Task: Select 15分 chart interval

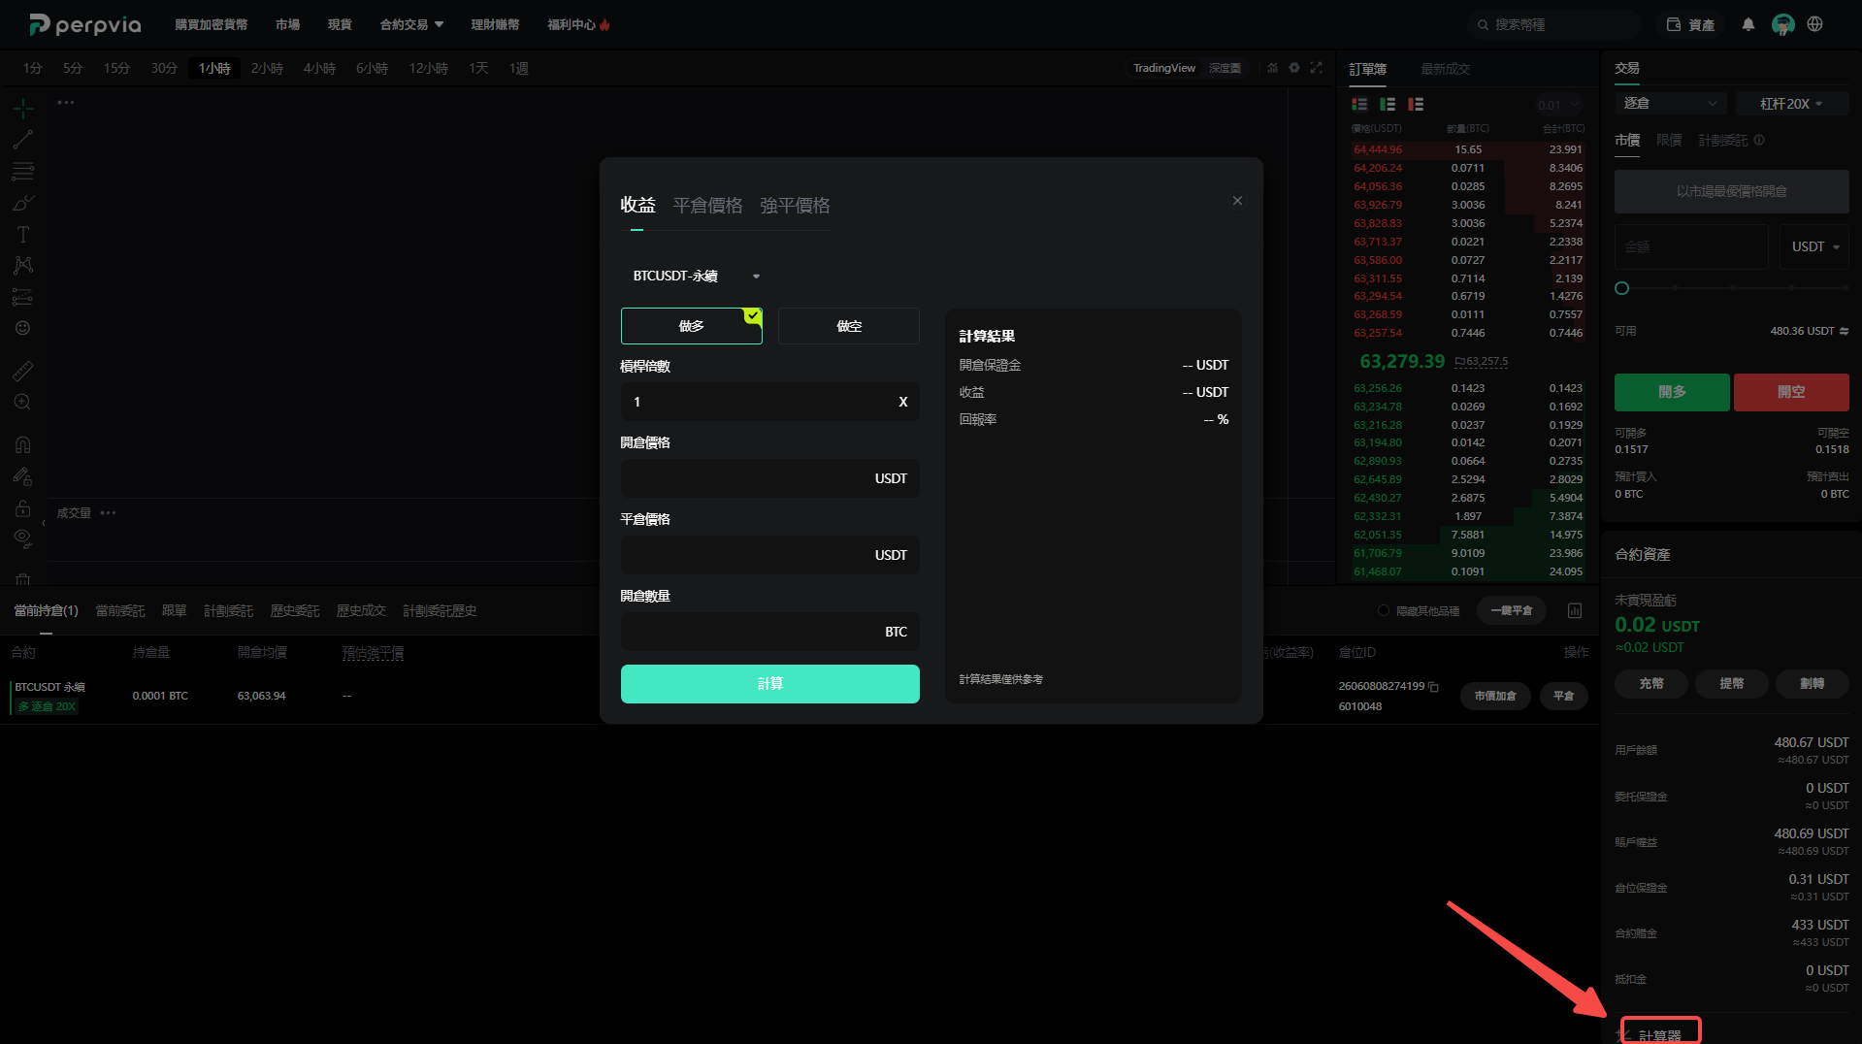Action: click(x=116, y=68)
